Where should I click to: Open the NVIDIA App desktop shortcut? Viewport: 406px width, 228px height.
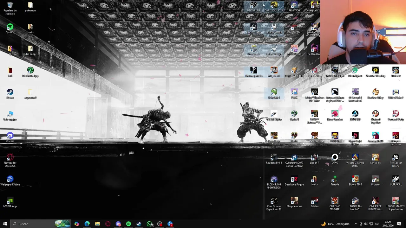coord(10,203)
